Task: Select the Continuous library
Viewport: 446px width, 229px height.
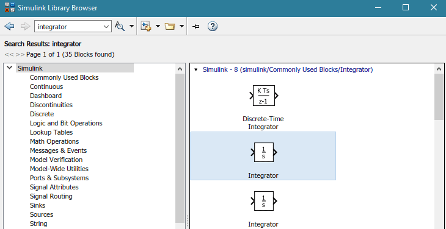Action: [x=46, y=86]
